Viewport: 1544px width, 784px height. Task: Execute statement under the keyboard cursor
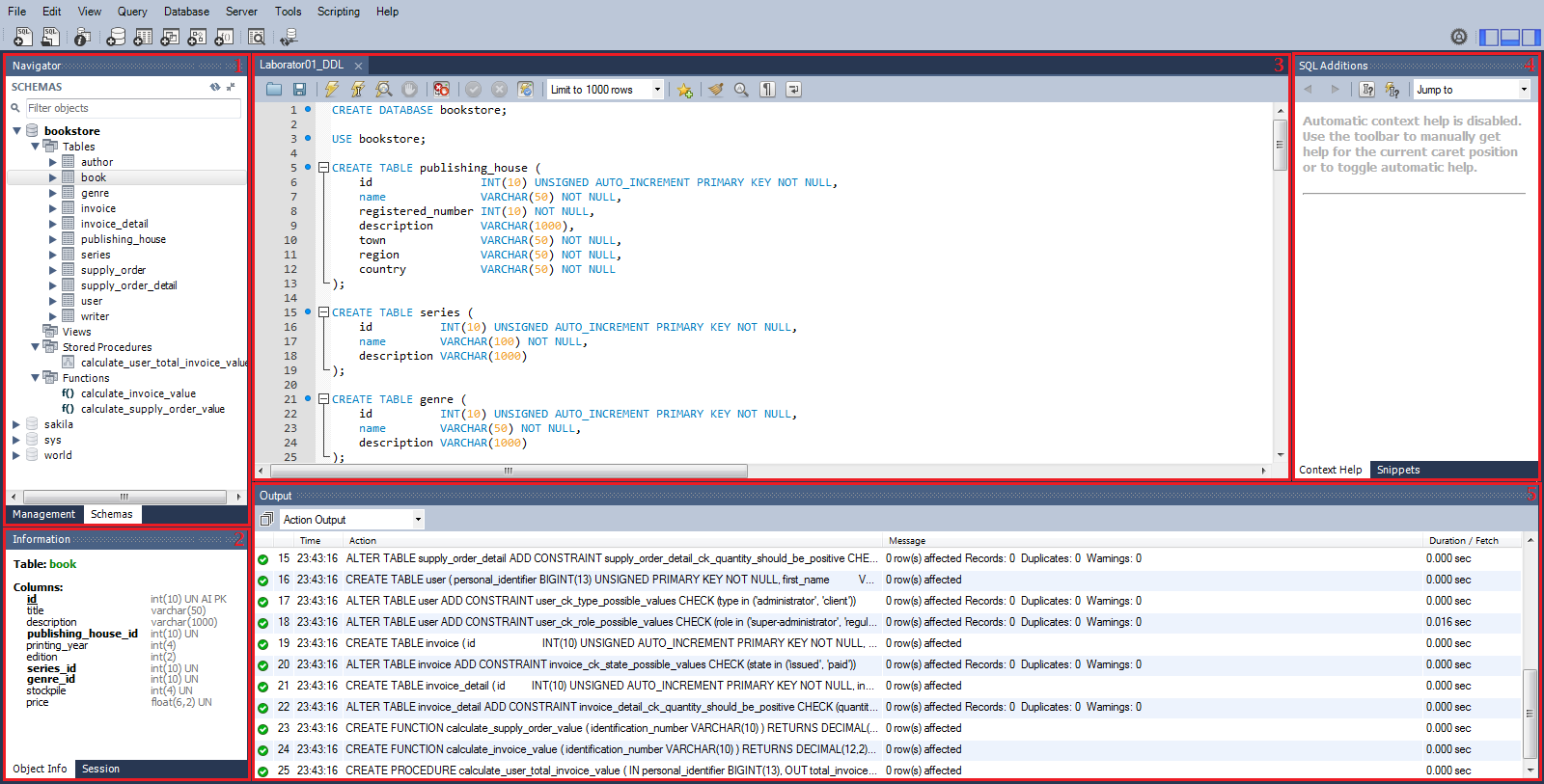pos(358,90)
